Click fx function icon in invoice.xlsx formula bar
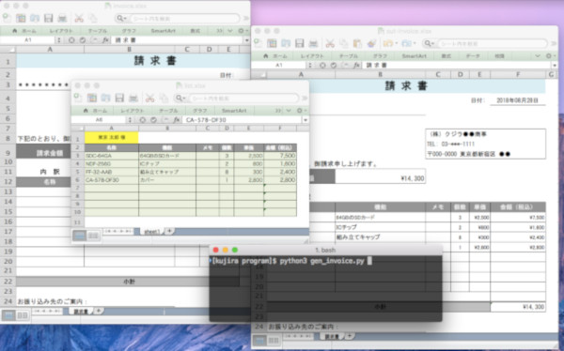 click(105, 39)
